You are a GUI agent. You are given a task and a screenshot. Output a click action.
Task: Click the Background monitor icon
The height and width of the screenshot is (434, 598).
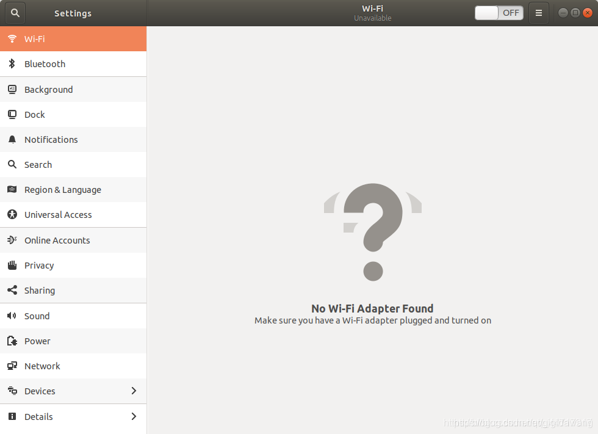(12, 90)
